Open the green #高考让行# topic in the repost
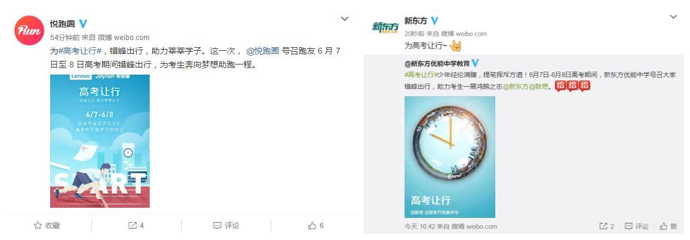Image resolution: width=690 pixels, height=240 pixels. [x=419, y=75]
